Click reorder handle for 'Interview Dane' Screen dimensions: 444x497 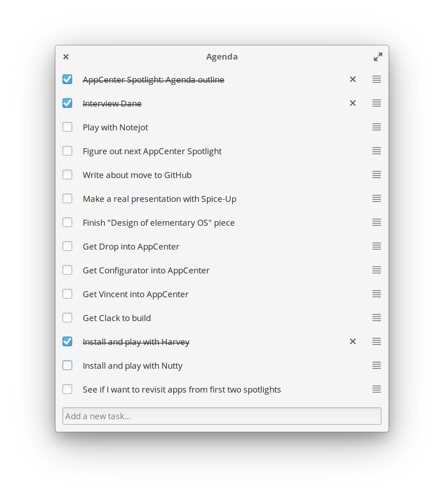376,103
